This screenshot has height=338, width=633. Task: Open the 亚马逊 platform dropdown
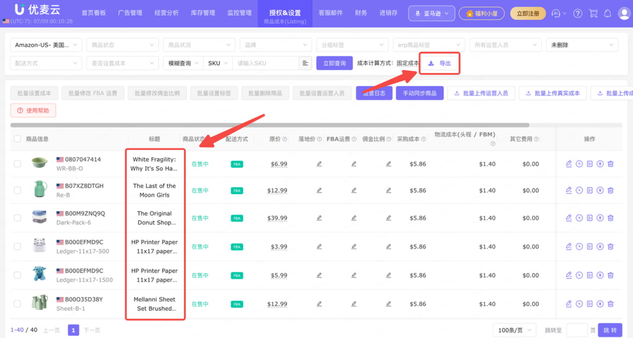(432, 13)
